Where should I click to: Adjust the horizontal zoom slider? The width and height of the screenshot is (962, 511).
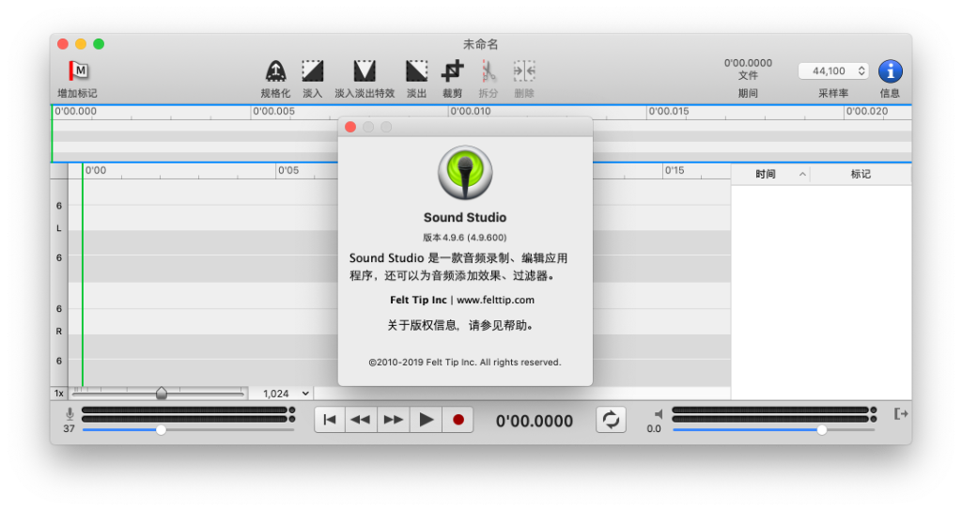pyautogui.click(x=162, y=394)
